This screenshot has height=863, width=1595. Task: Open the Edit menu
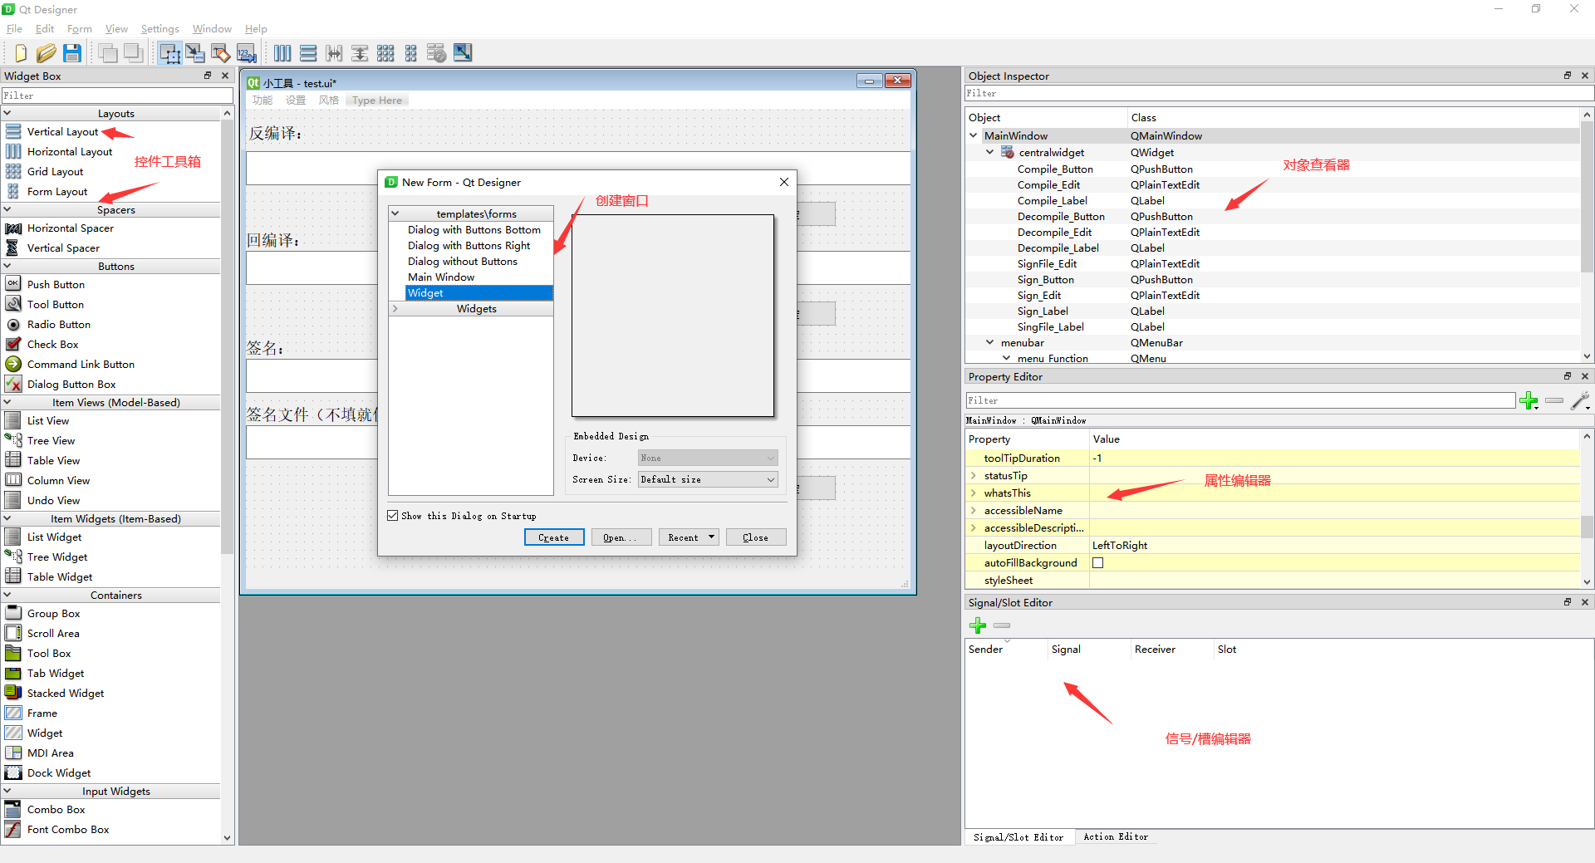click(45, 28)
